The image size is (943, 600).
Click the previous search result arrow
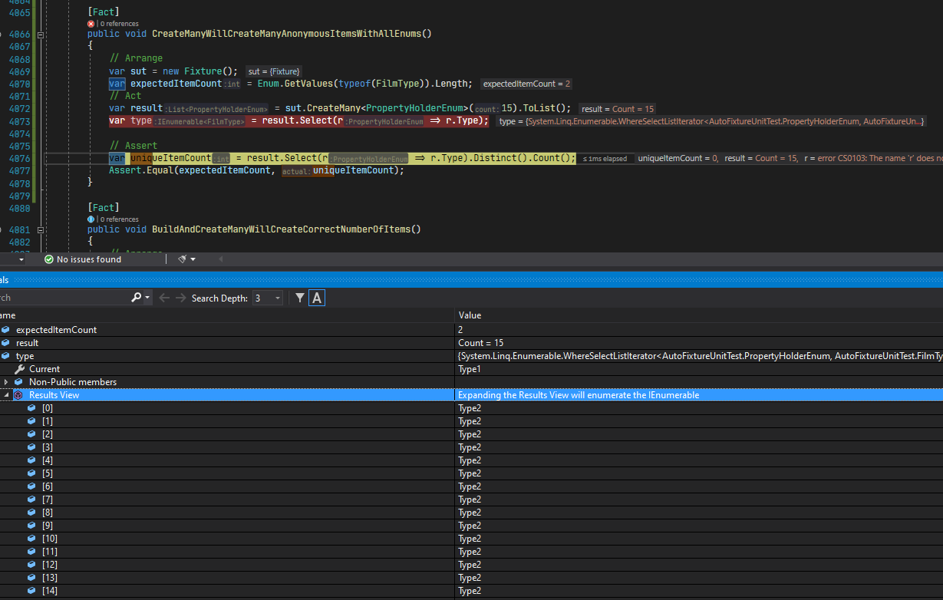coord(163,297)
